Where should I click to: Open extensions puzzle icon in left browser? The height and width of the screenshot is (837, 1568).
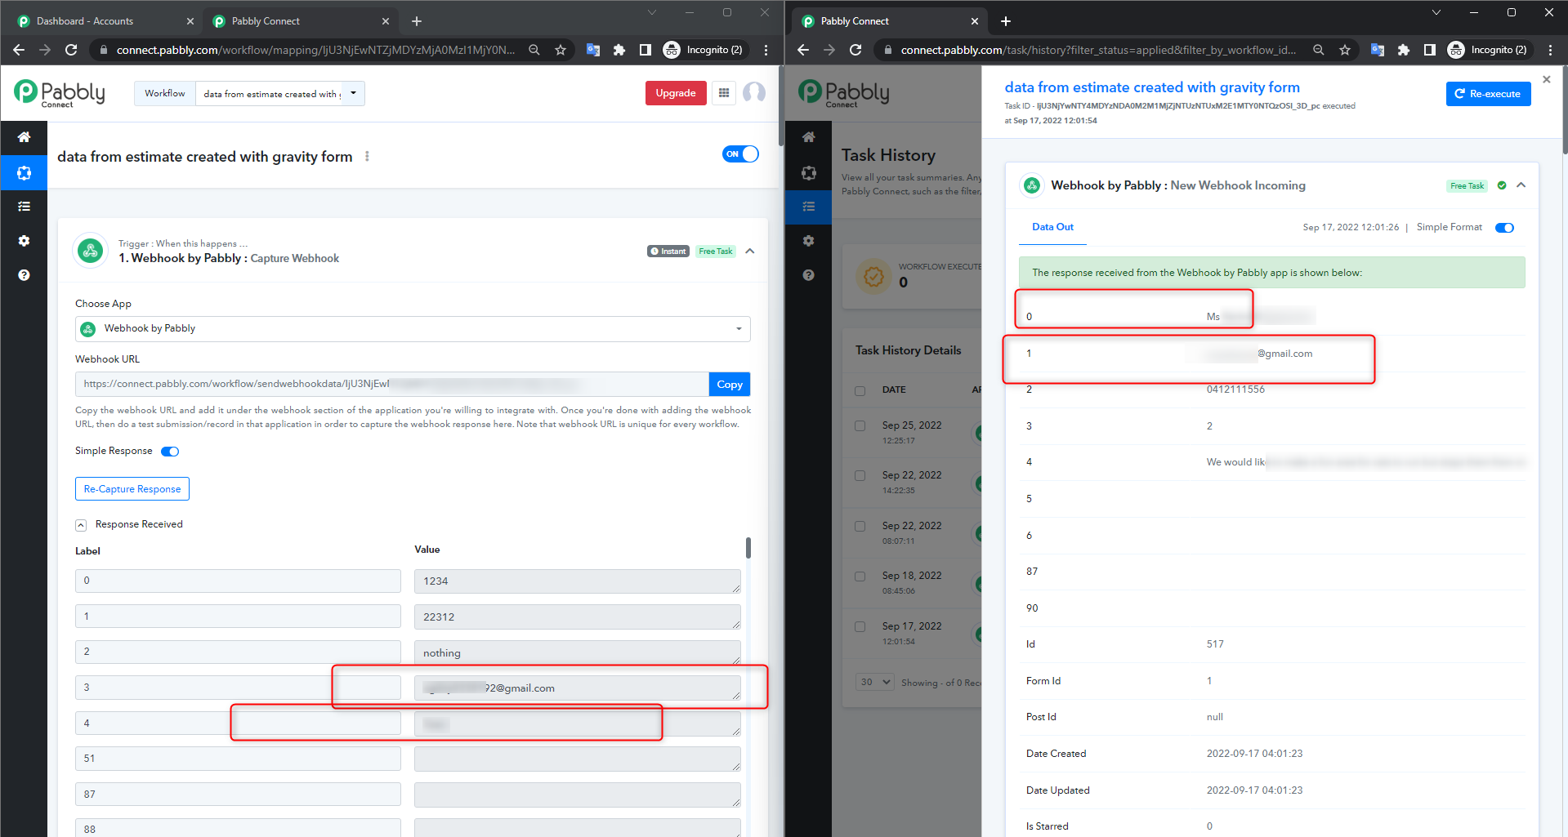[x=619, y=50]
